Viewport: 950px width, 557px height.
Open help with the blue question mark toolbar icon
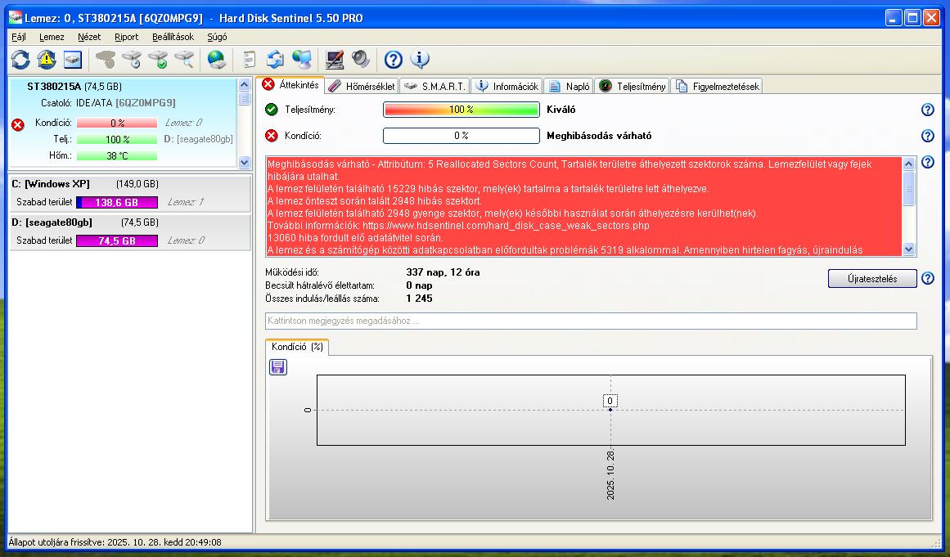394,59
